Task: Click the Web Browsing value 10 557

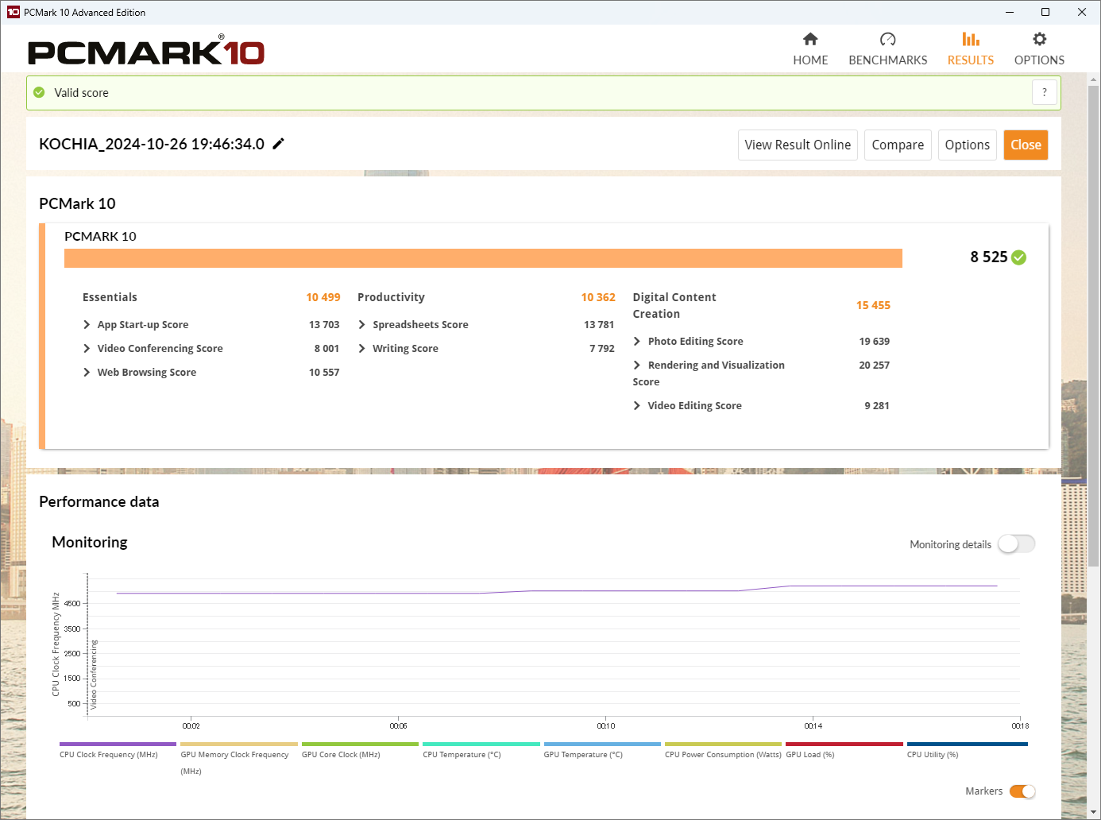Action: 324,373
